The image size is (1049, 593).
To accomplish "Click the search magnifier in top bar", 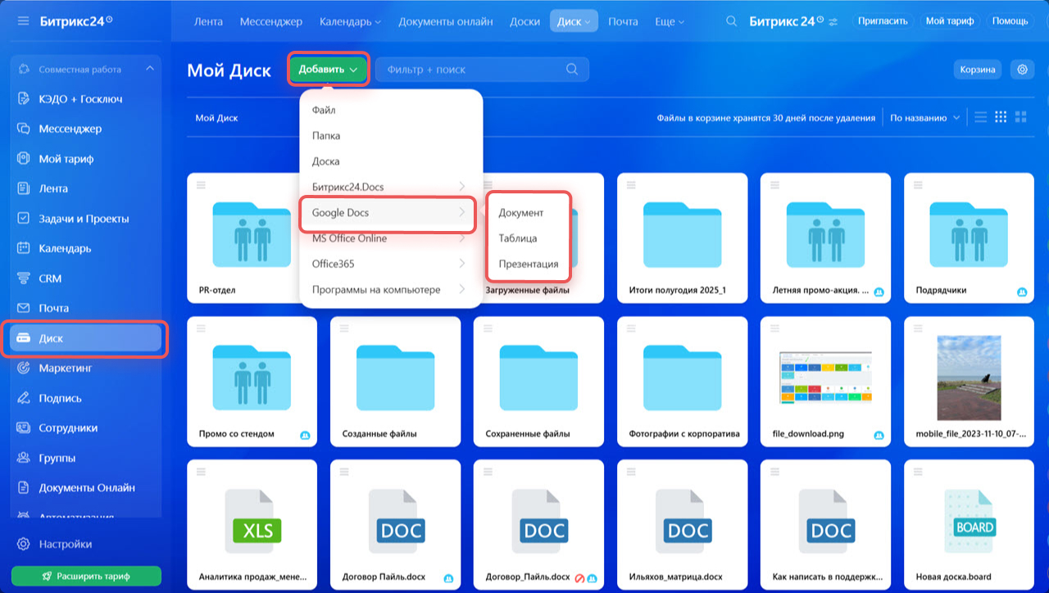I will coord(731,21).
